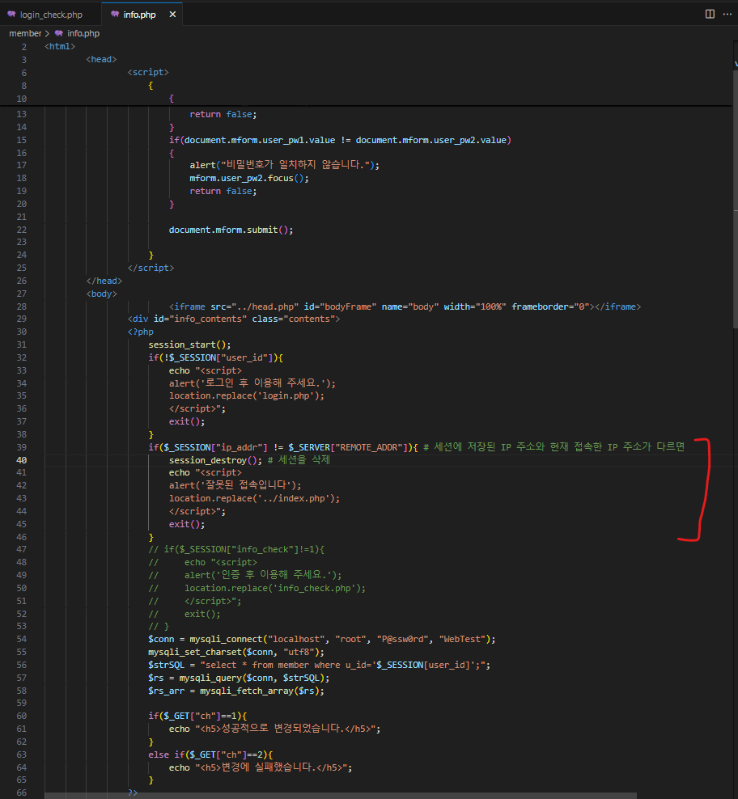Viewport: 738px width, 799px height.
Task: Click line number 40 in gutter
Action: click(21, 460)
